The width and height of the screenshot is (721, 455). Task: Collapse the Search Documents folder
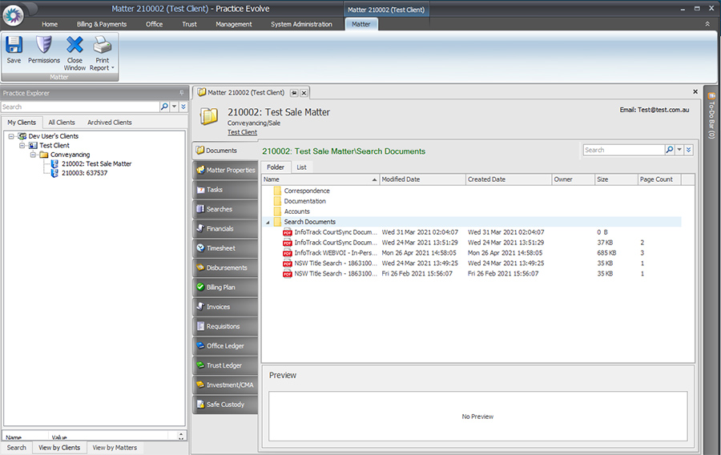(268, 223)
